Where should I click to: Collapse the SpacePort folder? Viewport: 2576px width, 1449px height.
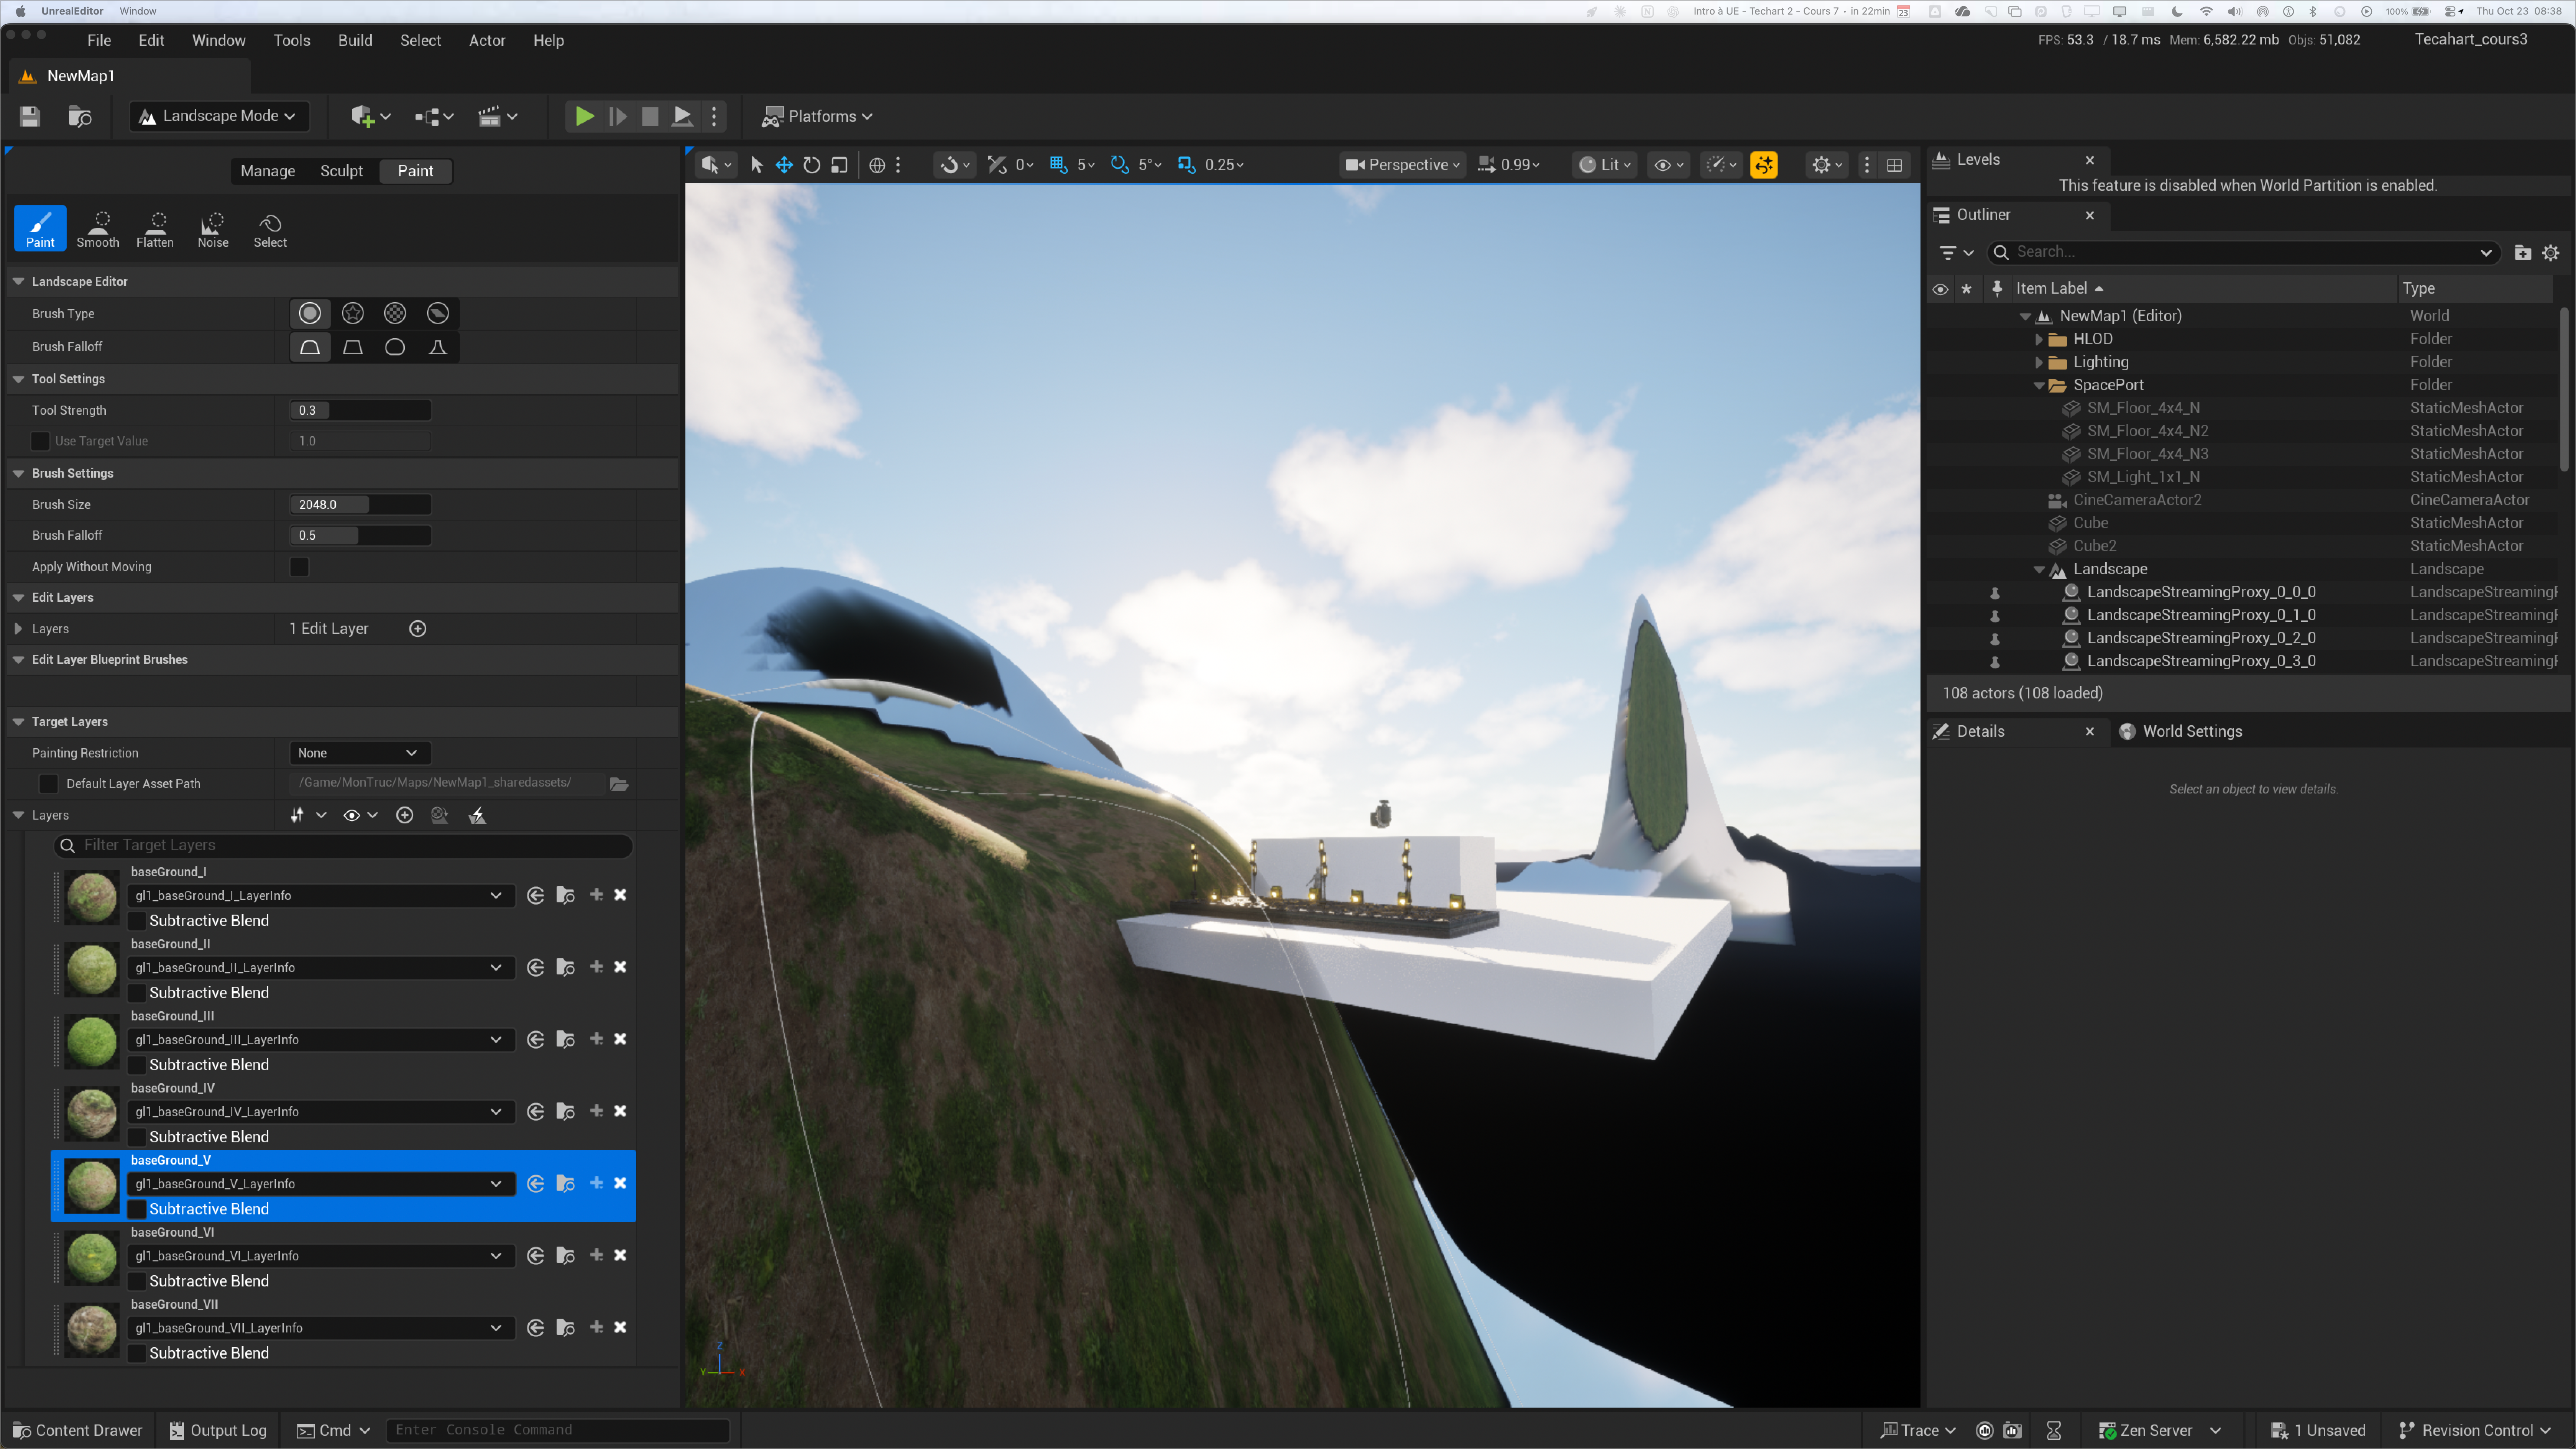click(2039, 385)
